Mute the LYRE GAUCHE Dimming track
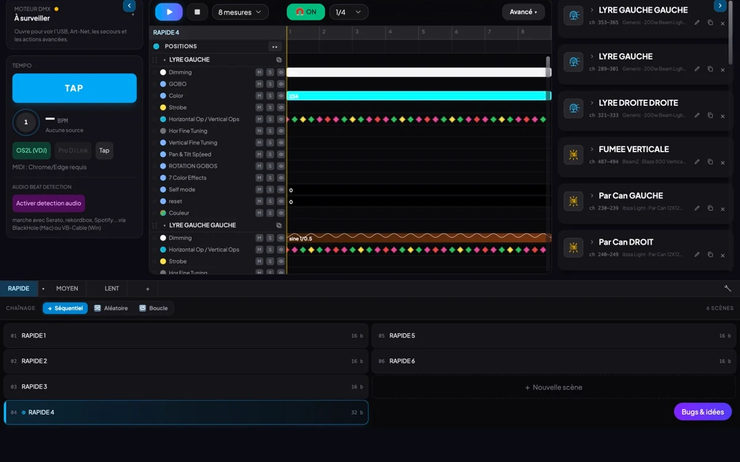 [x=260, y=72]
